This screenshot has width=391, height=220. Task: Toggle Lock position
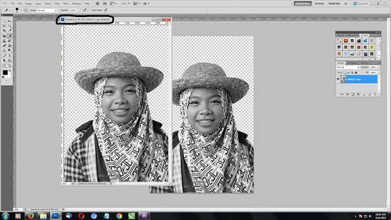tap(353, 72)
